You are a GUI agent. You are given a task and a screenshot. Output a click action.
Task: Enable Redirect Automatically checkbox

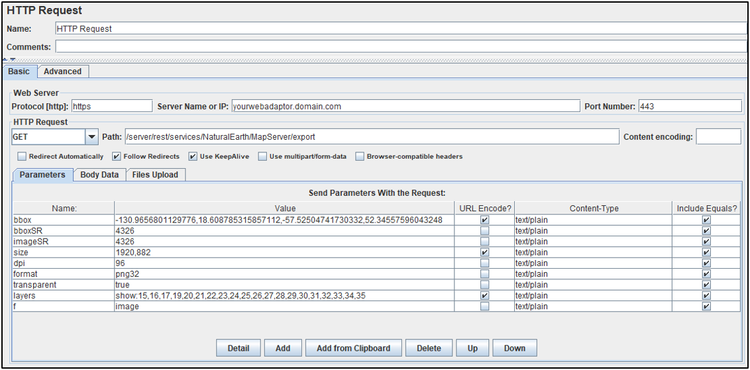22,156
